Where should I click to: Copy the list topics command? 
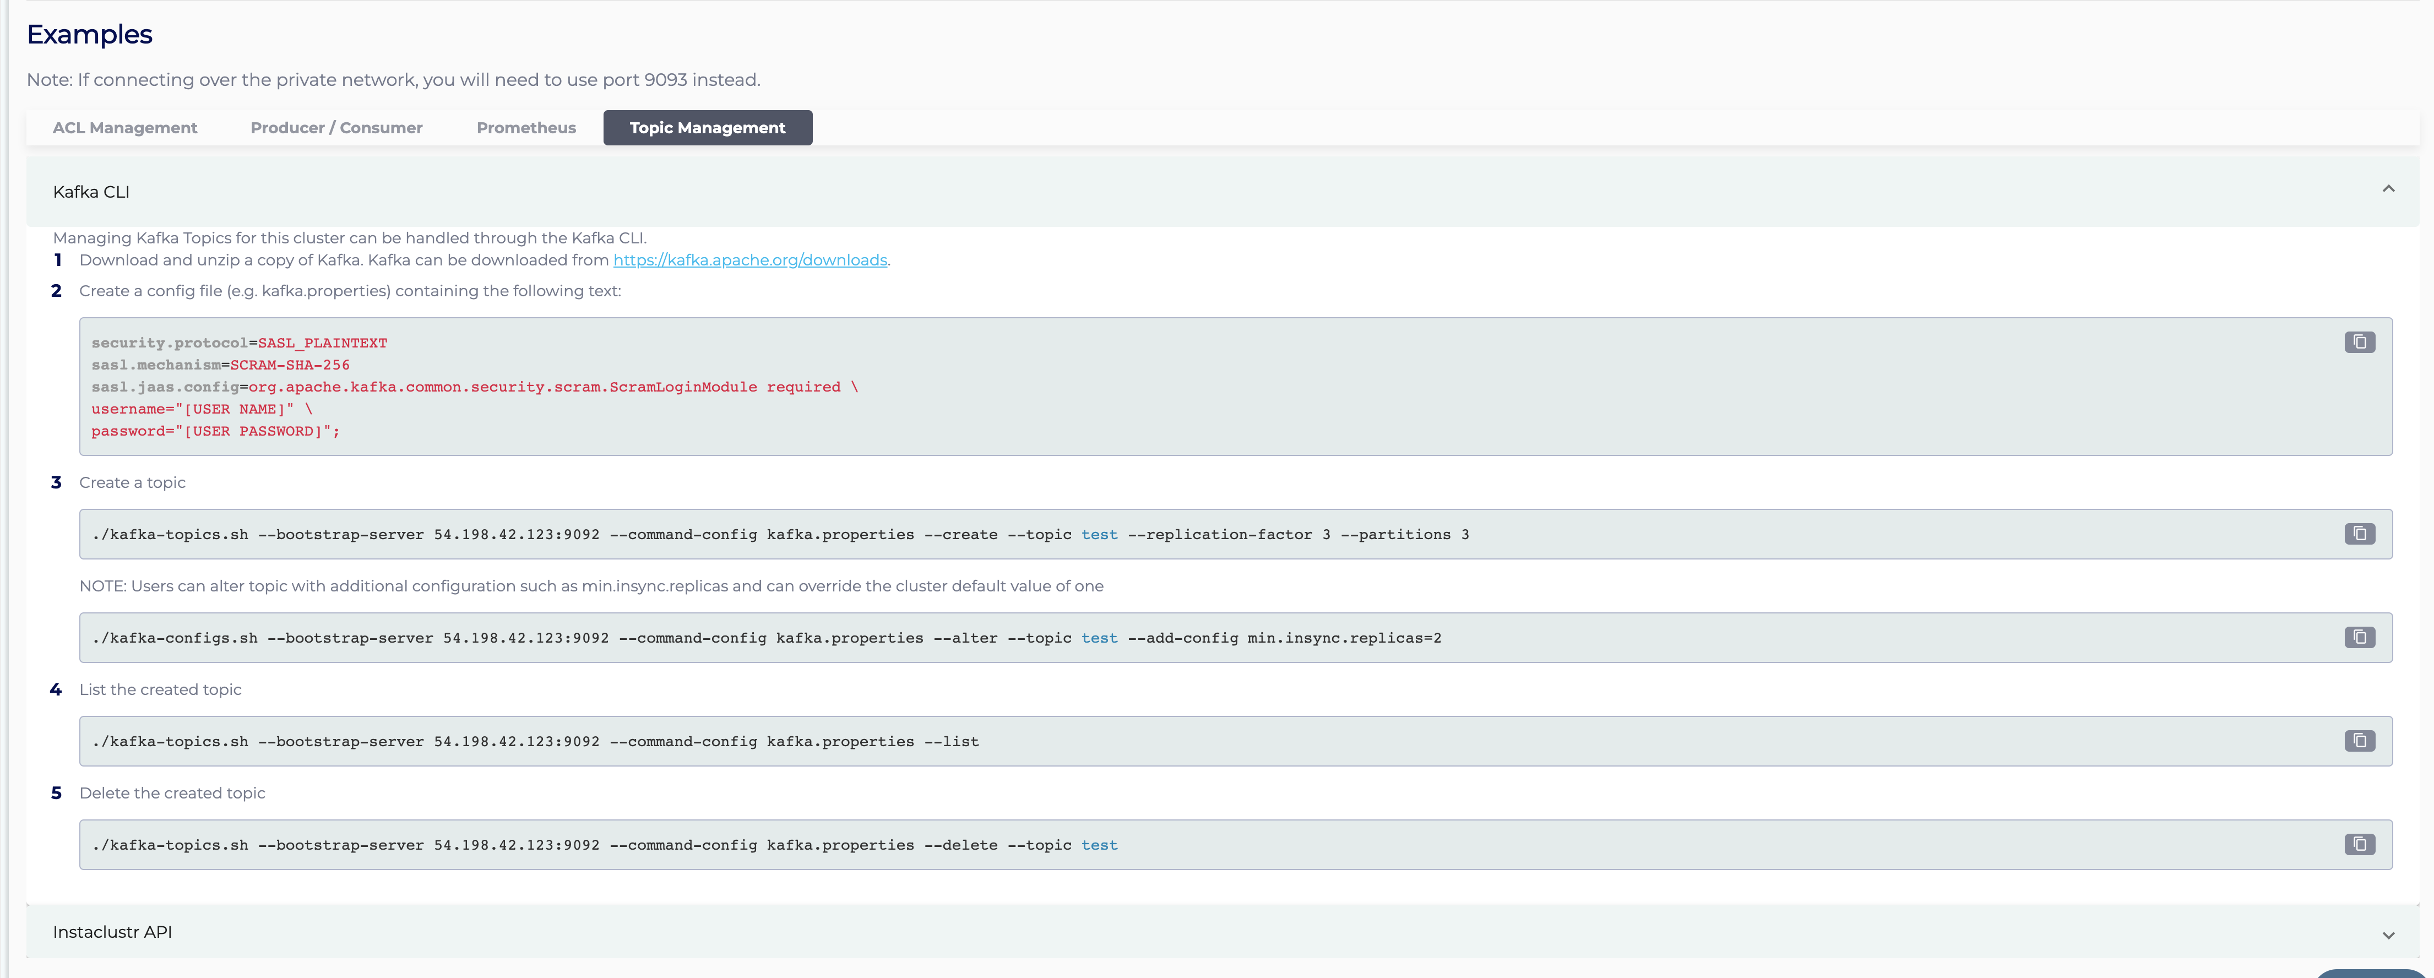2359,741
